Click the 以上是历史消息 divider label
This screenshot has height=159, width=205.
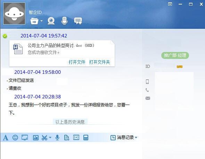click(x=70, y=122)
